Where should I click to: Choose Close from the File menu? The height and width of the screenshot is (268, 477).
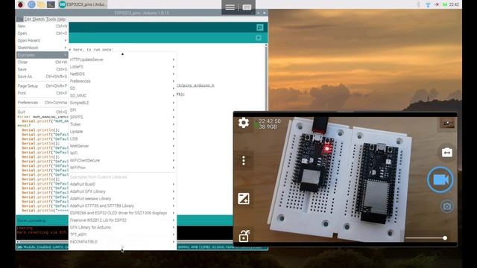point(42,62)
